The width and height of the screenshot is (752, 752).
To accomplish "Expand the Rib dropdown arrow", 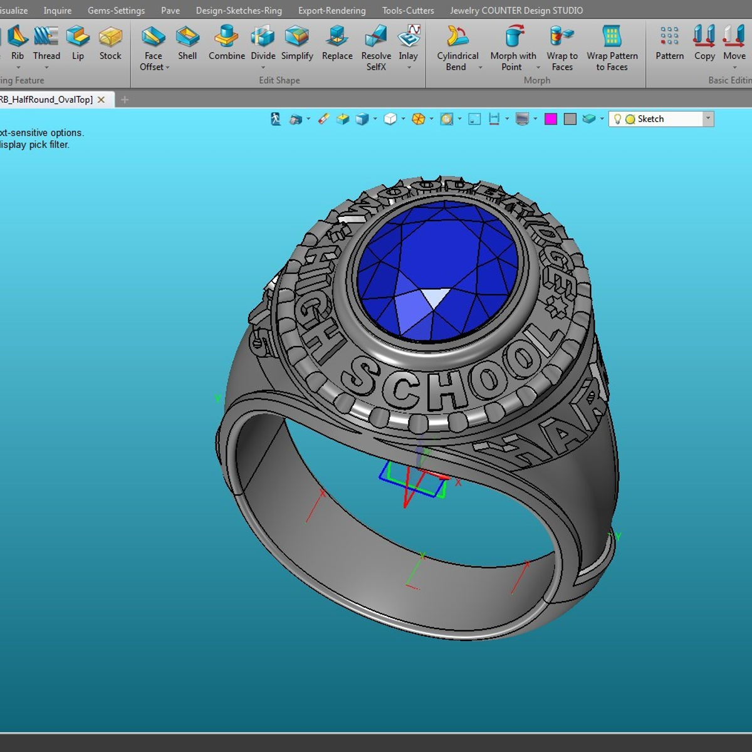I will pyautogui.click(x=18, y=68).
